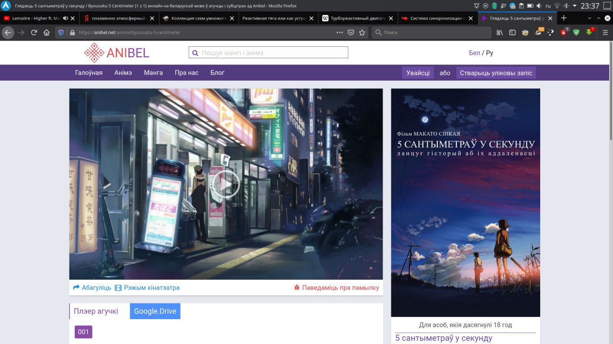613x344 pixels.
Task: Save page to Pocket
Action: [351, 32]
